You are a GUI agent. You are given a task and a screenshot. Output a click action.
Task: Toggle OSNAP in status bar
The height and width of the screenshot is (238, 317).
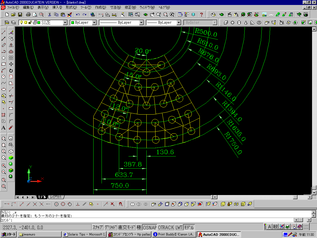tap(150, 228)
